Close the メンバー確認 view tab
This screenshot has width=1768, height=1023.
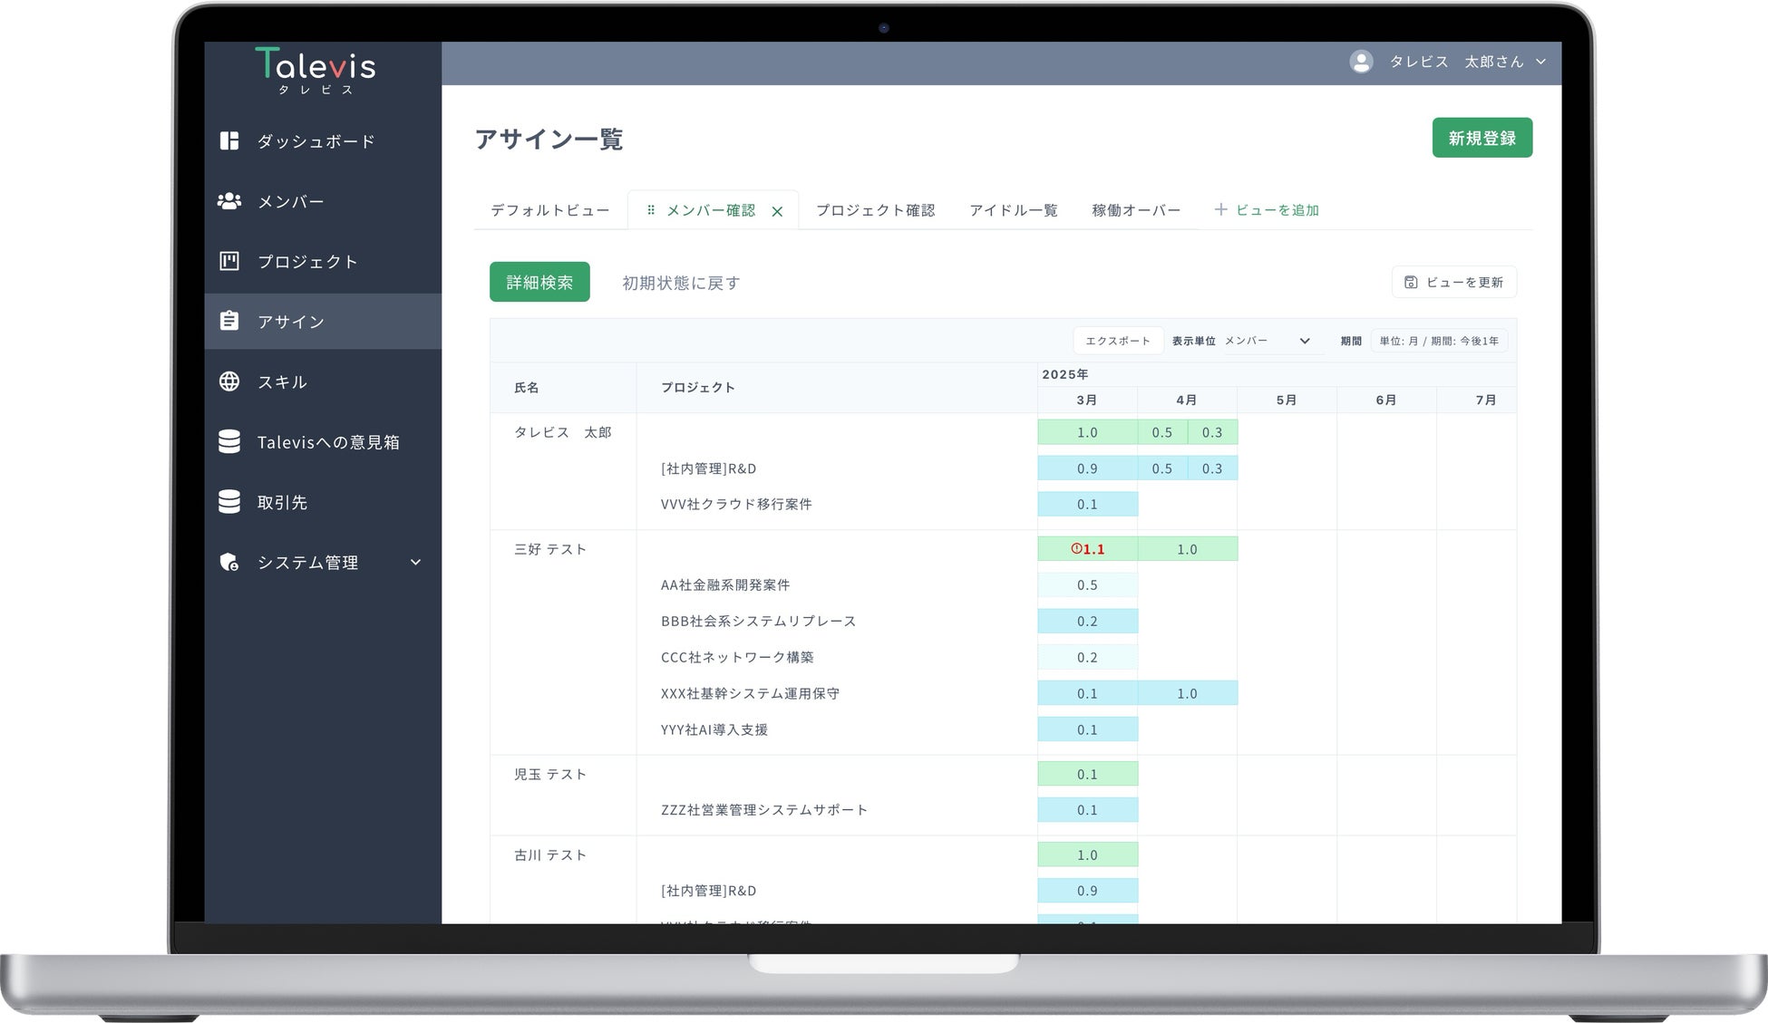pos(777,211)
